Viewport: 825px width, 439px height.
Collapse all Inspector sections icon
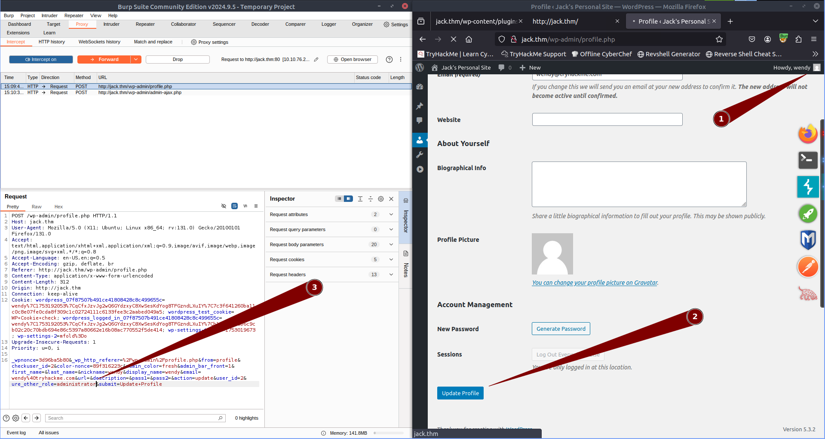[371, 199]
